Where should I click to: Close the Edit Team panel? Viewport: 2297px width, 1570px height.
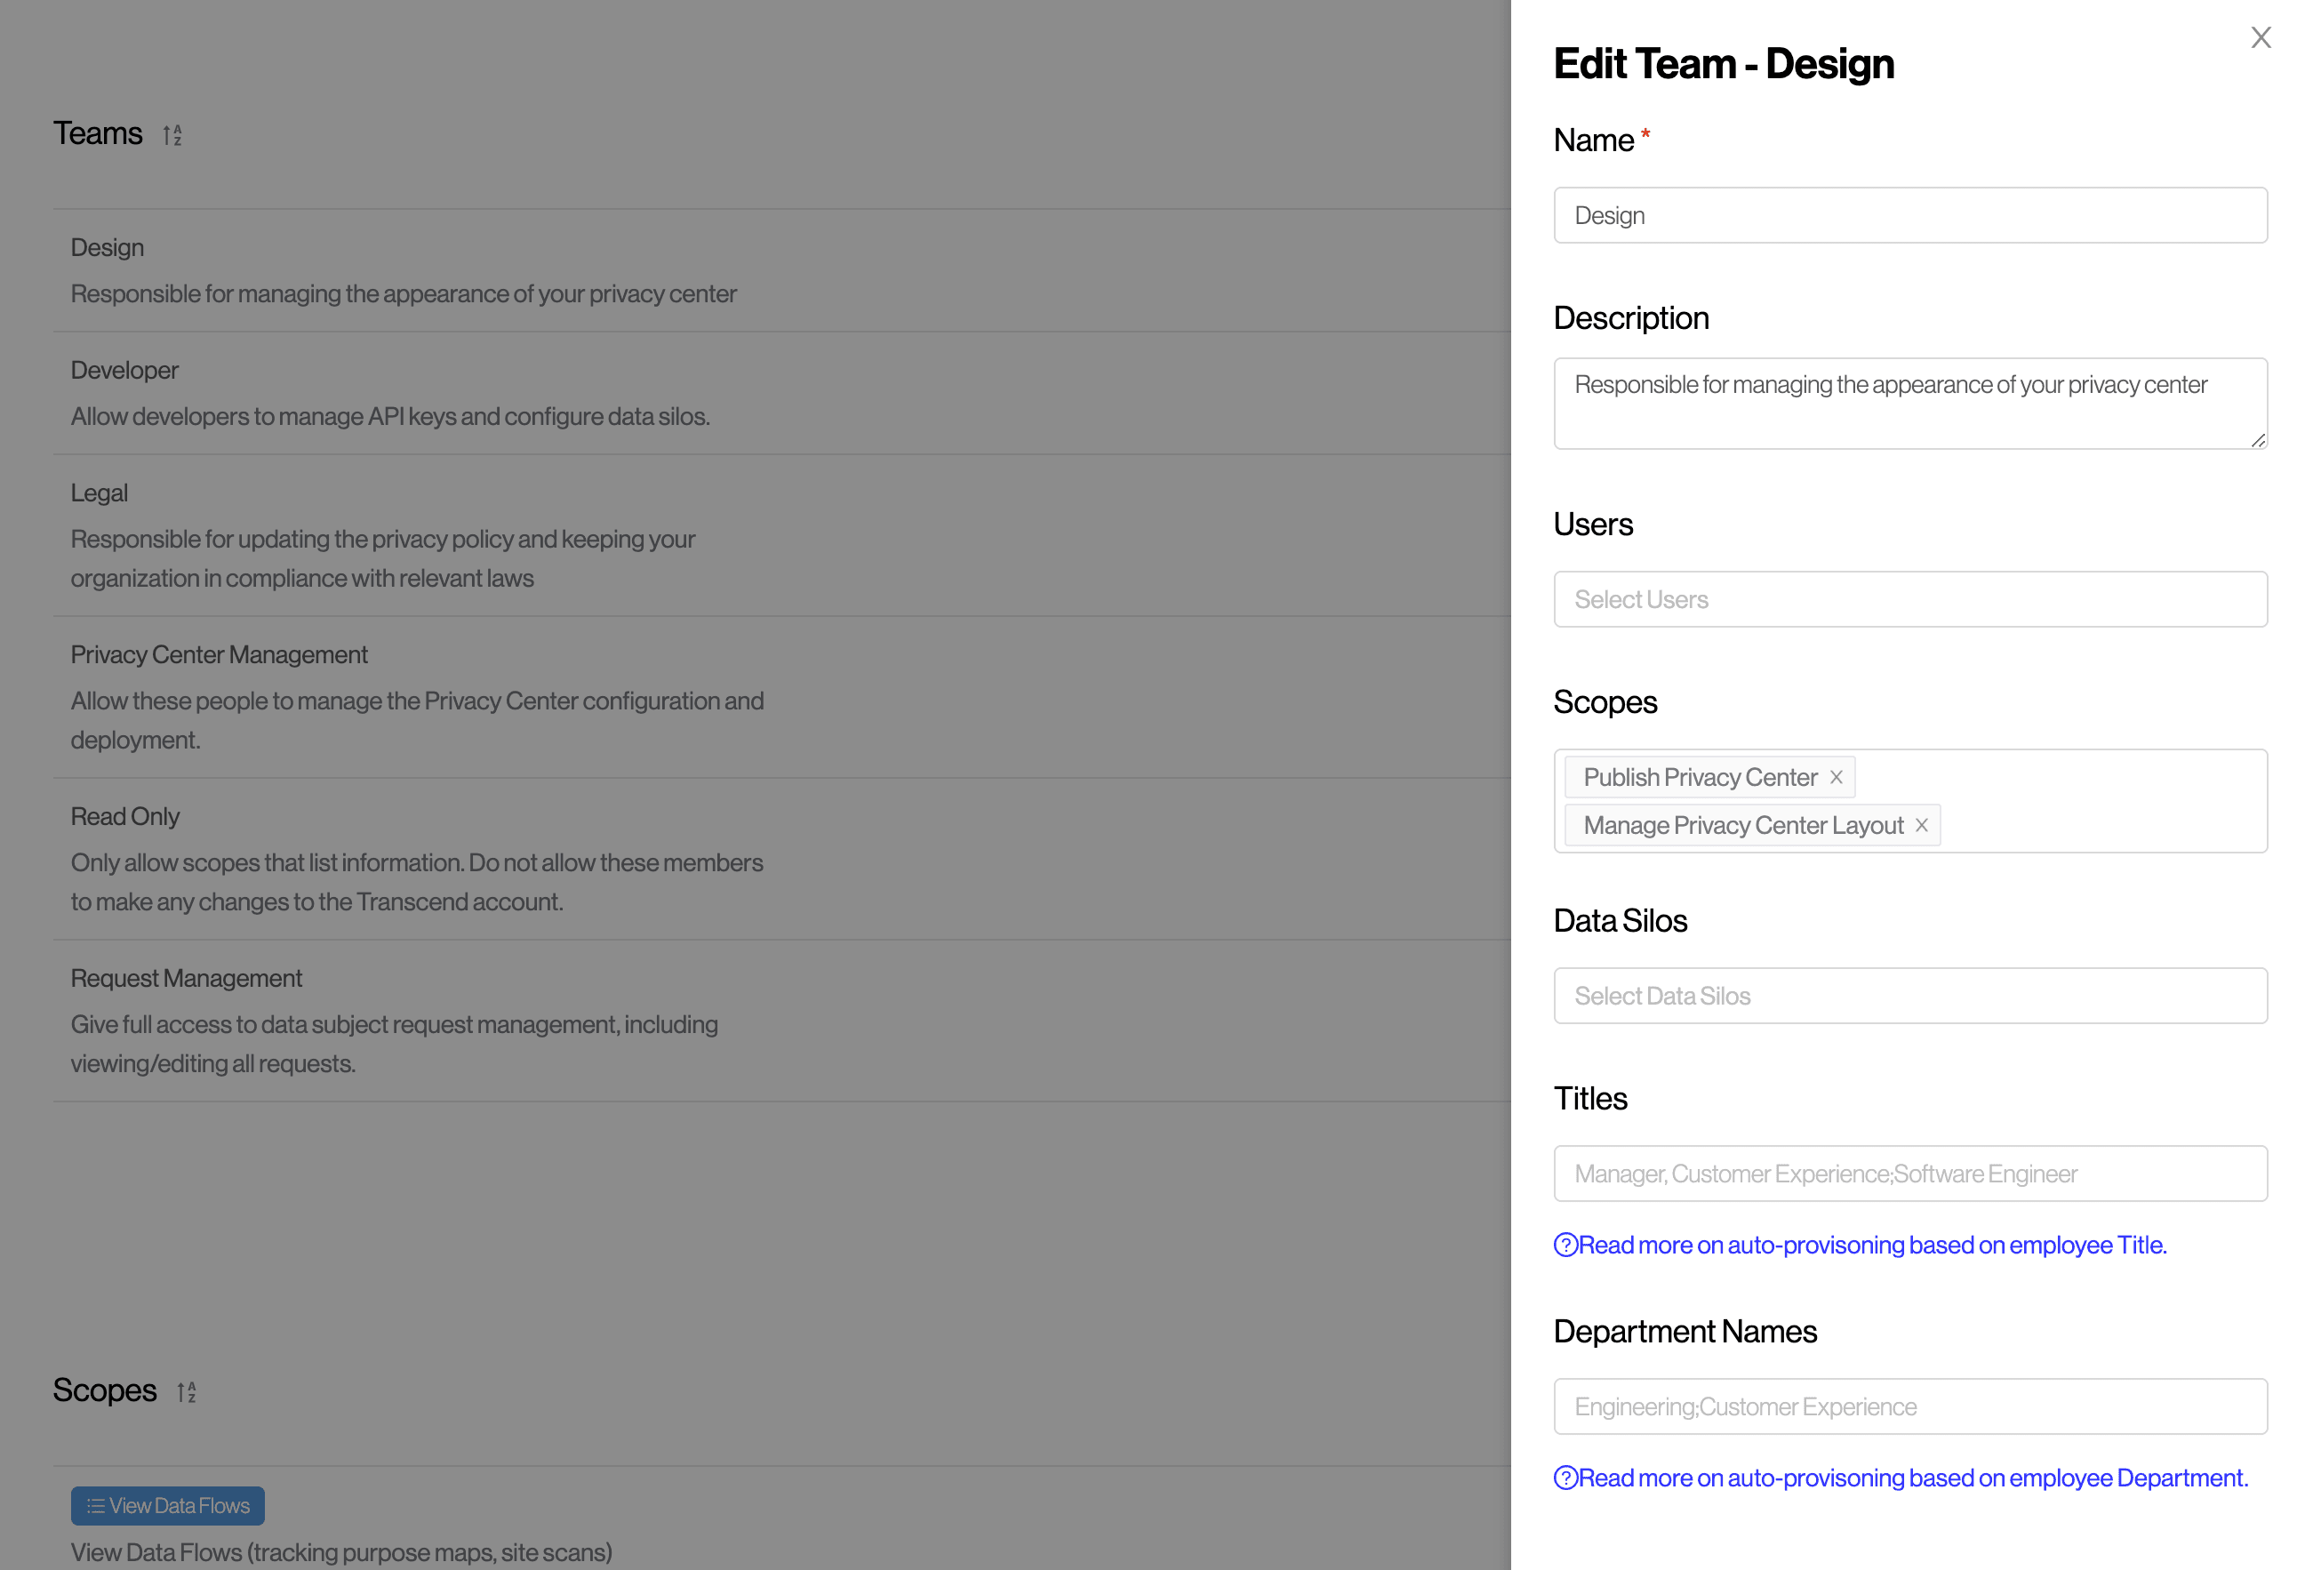pyautogui.click(x=2260, y=37)
